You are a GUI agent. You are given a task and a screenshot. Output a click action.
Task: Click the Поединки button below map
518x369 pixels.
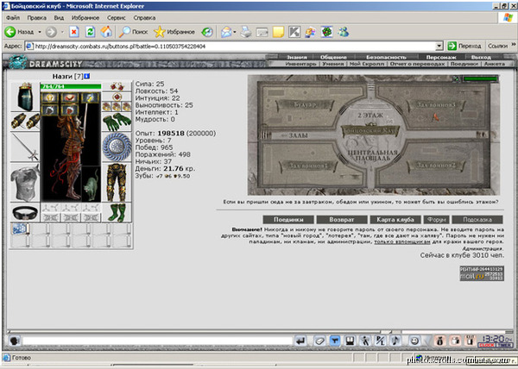(x=288, y=220)
